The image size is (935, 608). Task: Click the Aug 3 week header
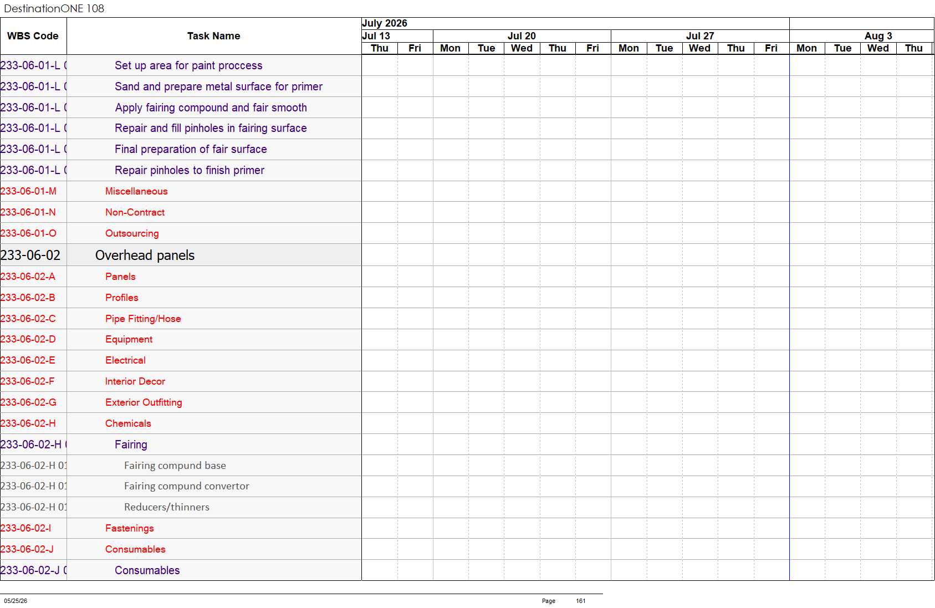878,36
